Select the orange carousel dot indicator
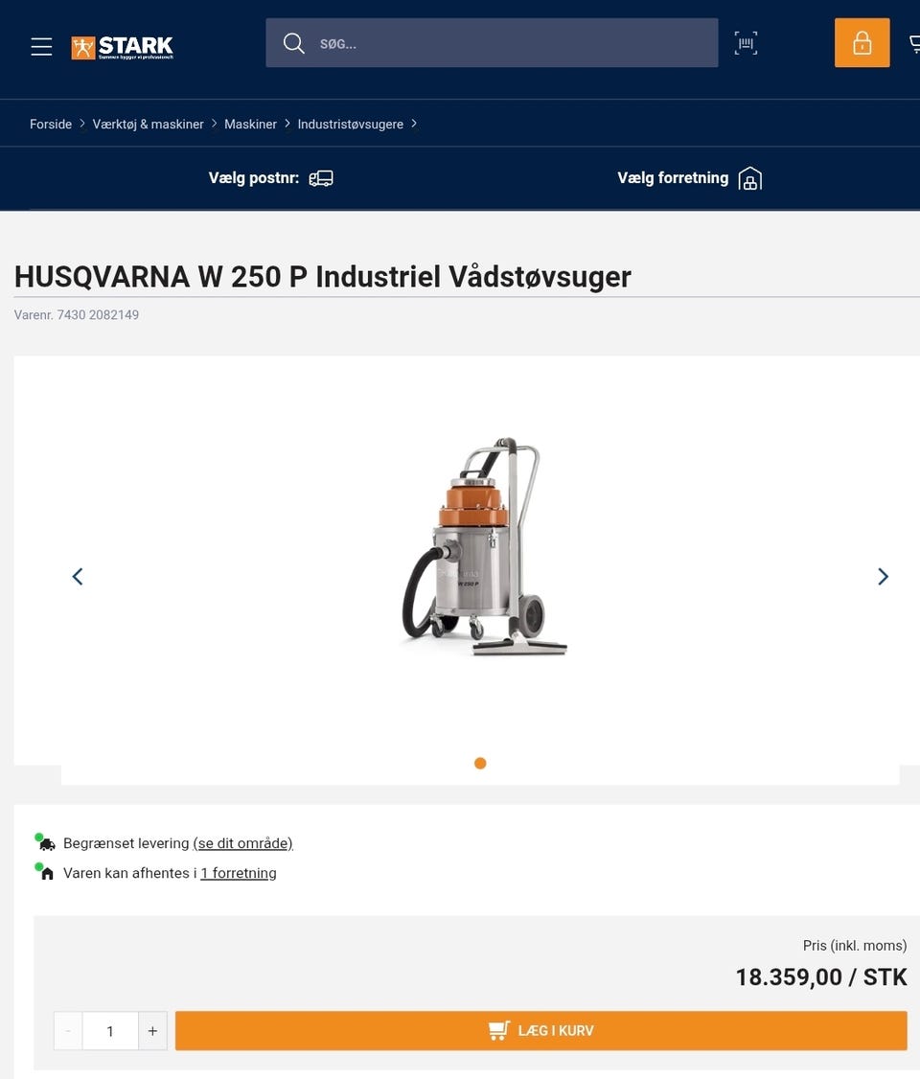The image size is (920, 1079). [x=480, y=763]
